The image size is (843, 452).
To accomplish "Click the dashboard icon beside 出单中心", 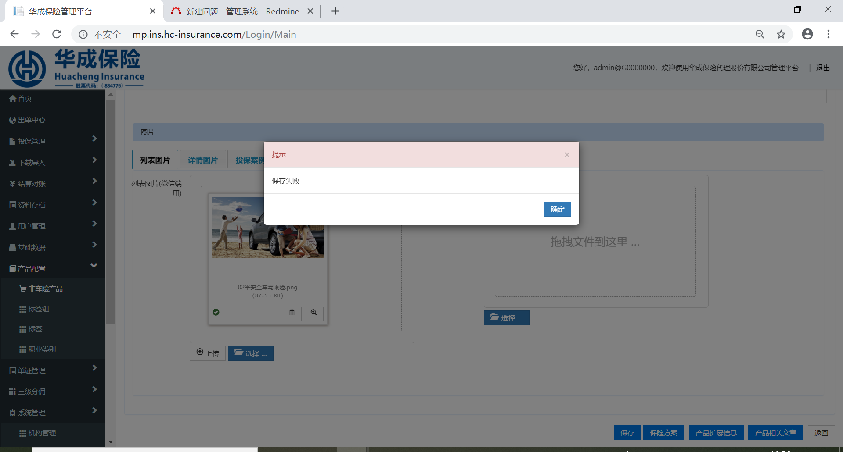I will point(13,120).
